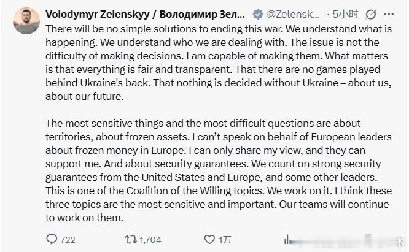Open the view analytics bar icon
This screenshot has height=252, width=409.
click(286, 240)
